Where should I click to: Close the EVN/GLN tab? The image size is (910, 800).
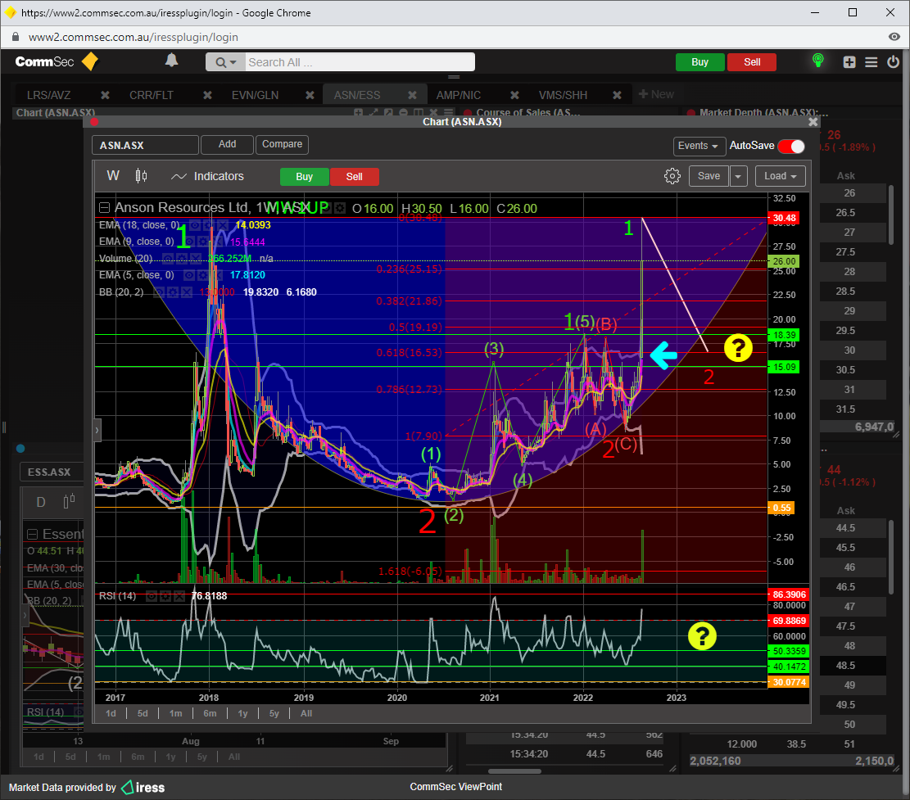tap(310, 95)
